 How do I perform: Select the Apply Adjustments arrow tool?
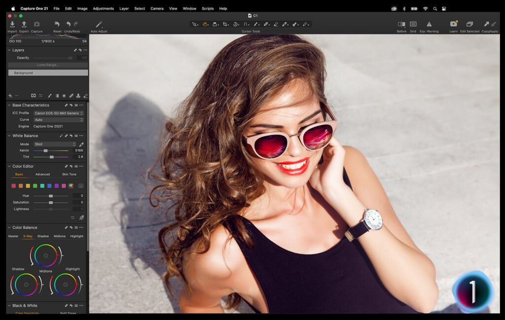point(295,24)
